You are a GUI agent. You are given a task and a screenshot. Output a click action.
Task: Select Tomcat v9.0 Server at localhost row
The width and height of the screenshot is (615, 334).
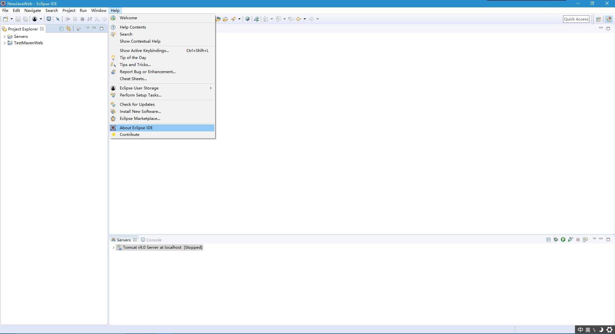tap(160, 247)
